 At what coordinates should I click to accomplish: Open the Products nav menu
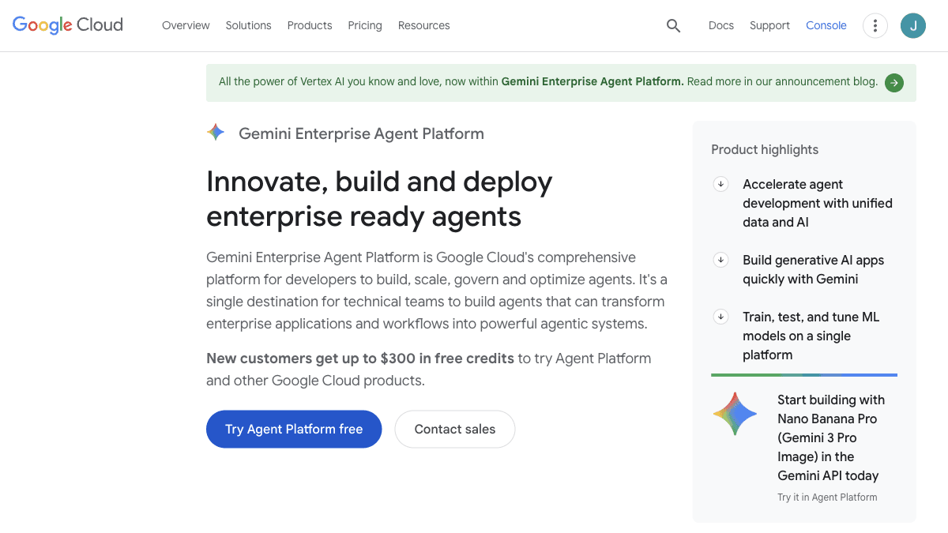click(310, 25)
